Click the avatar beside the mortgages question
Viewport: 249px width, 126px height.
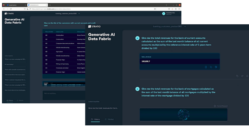point(138,89)
